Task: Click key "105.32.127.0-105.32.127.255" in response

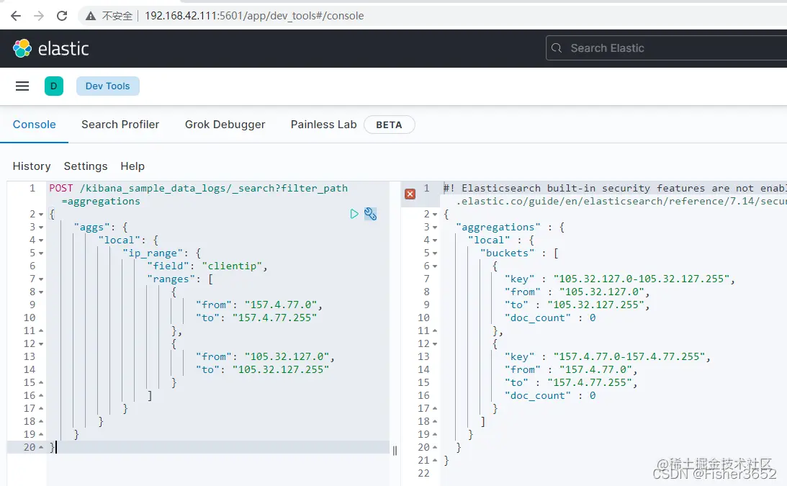Action: click(642, 279)
